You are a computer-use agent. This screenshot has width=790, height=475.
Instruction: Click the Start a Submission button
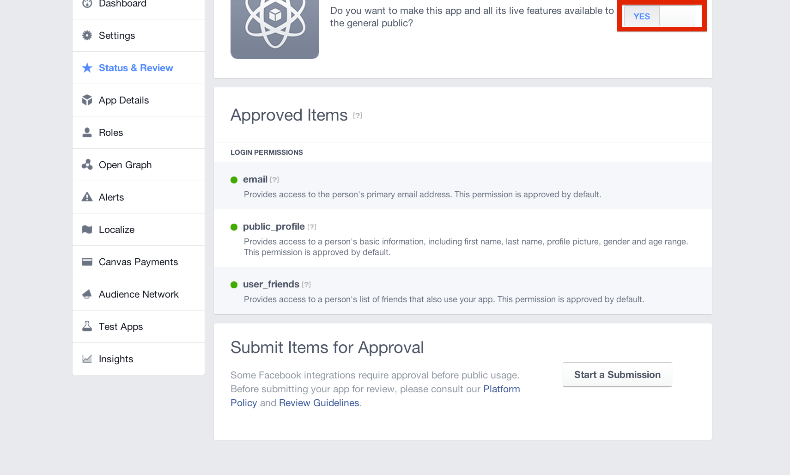[617, 374]
